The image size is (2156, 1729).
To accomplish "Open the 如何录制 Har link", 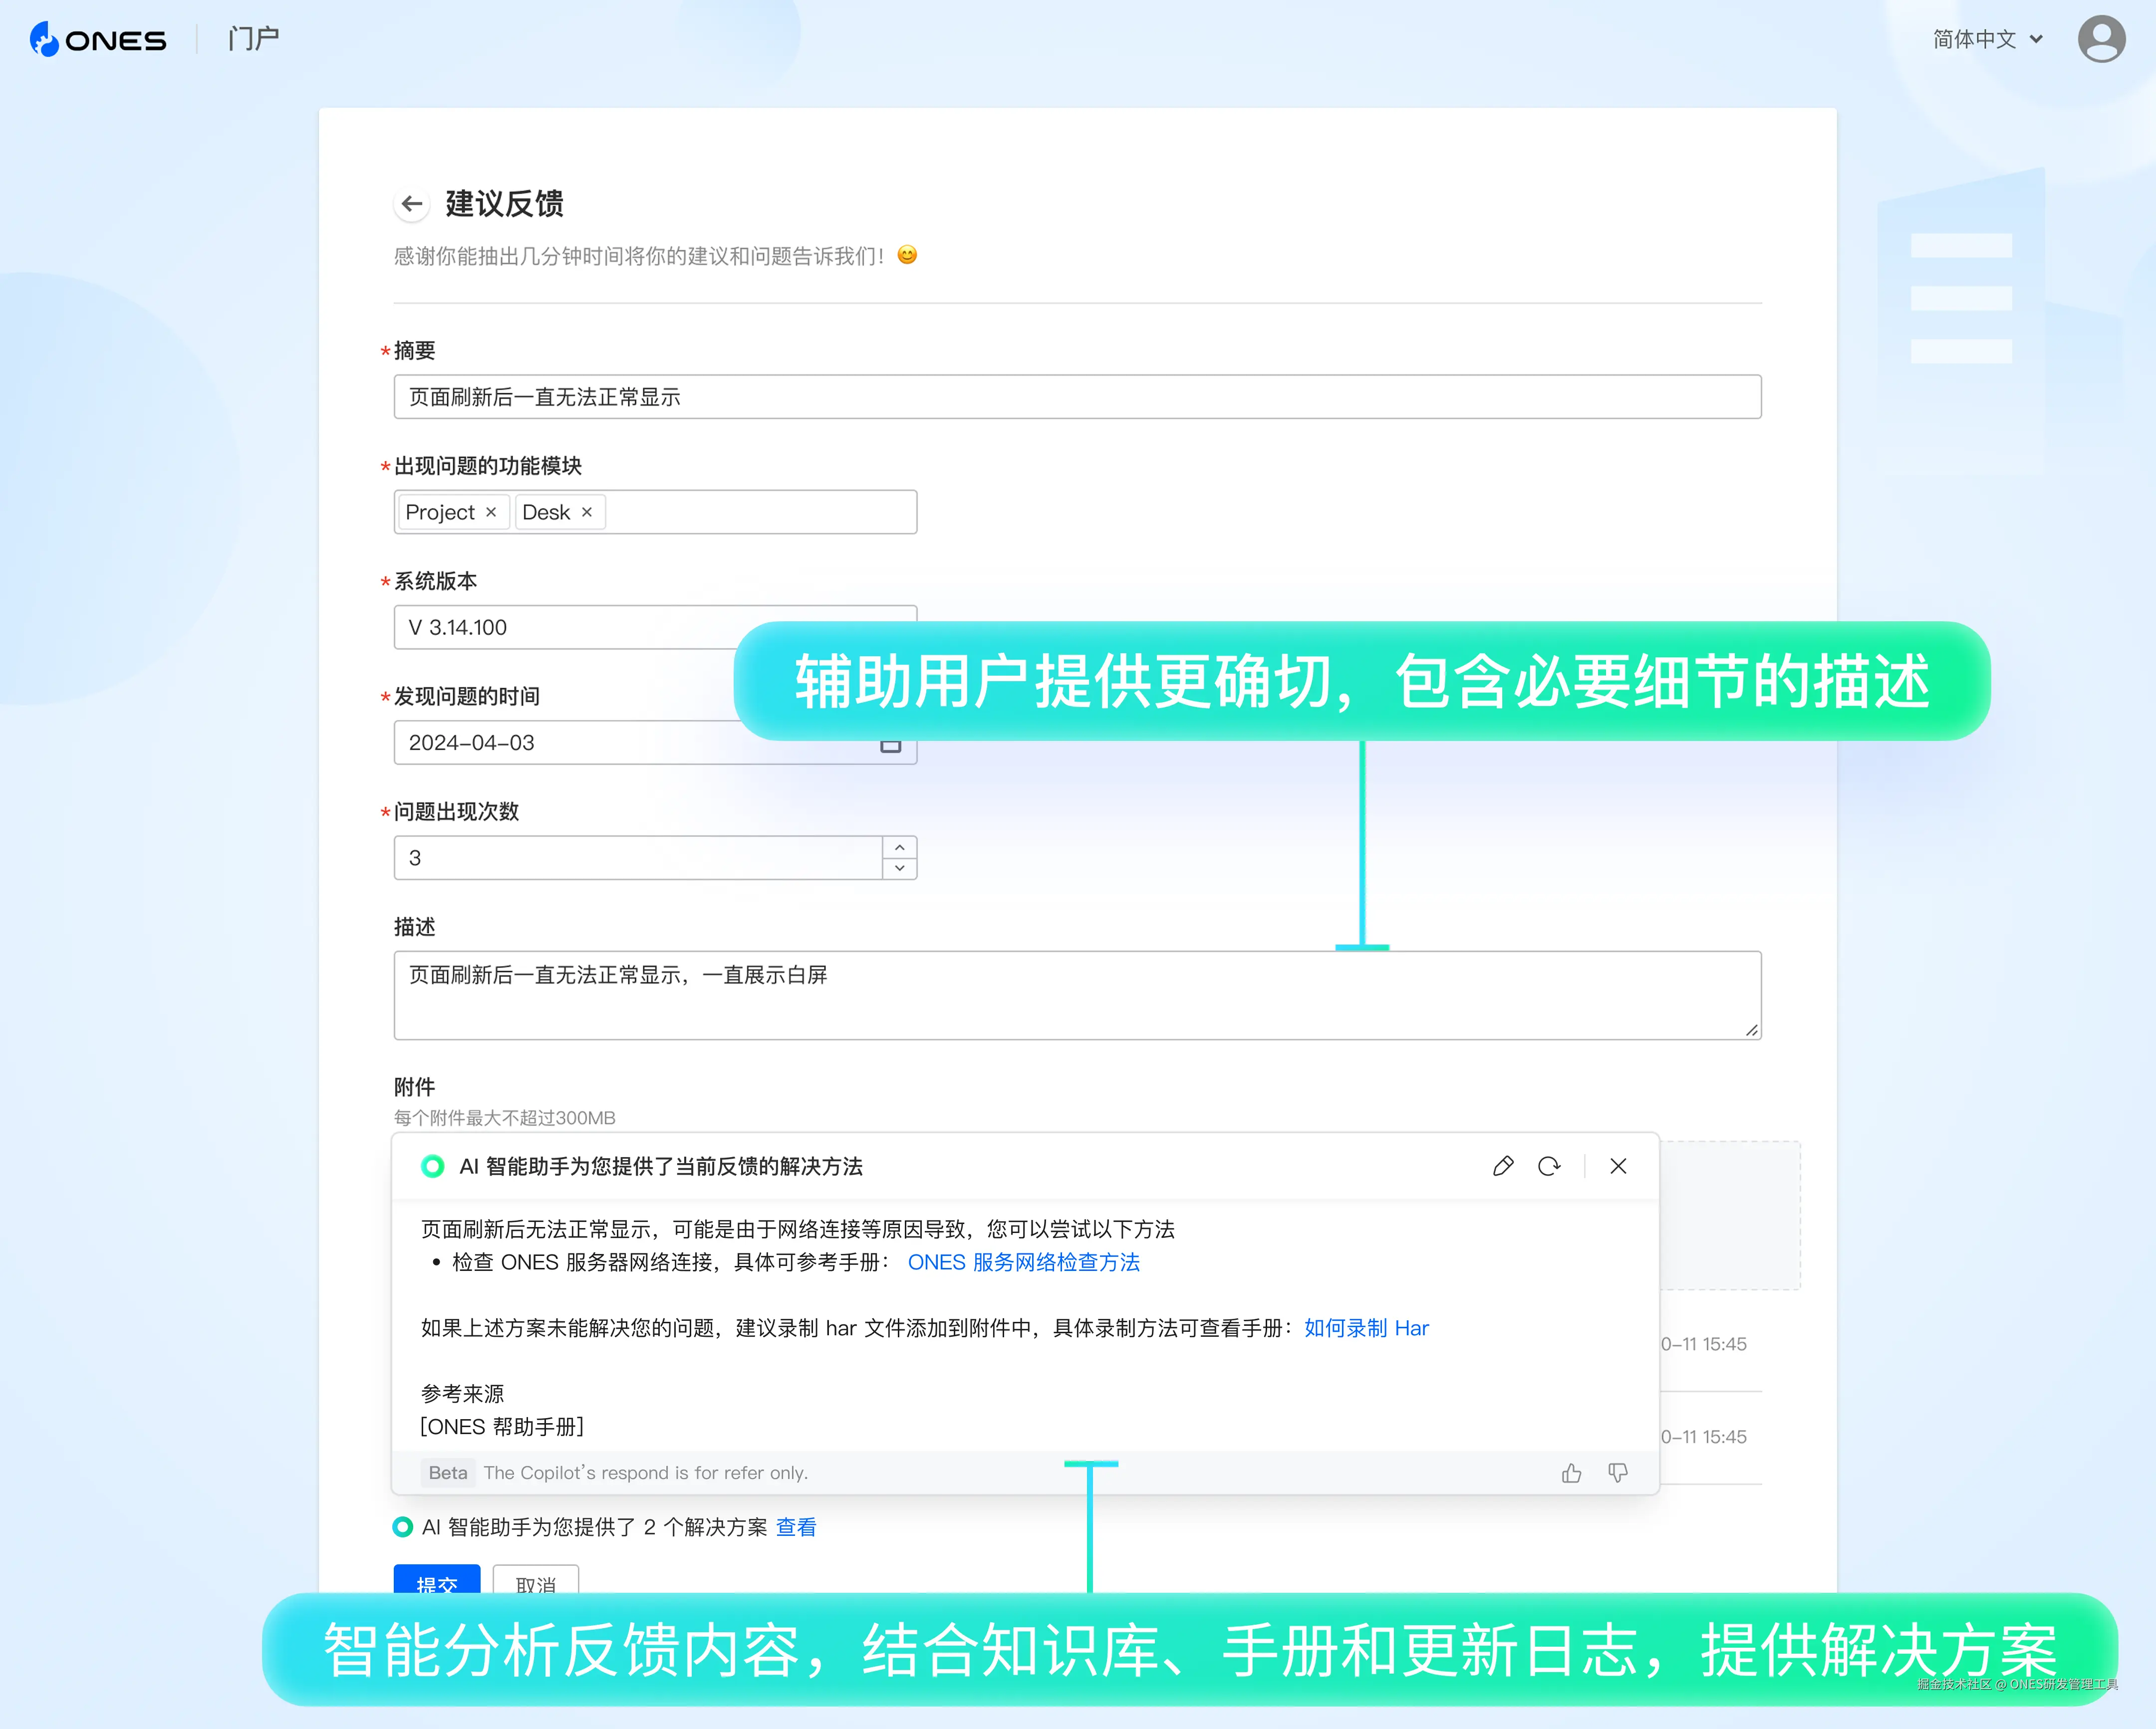I will point(1366,1328).
